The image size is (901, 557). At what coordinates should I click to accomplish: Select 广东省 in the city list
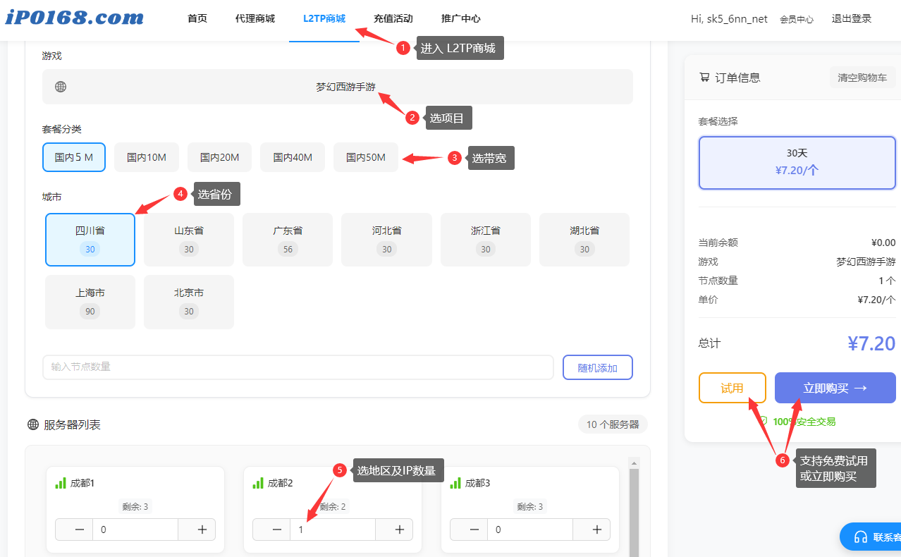pos(288,240)
